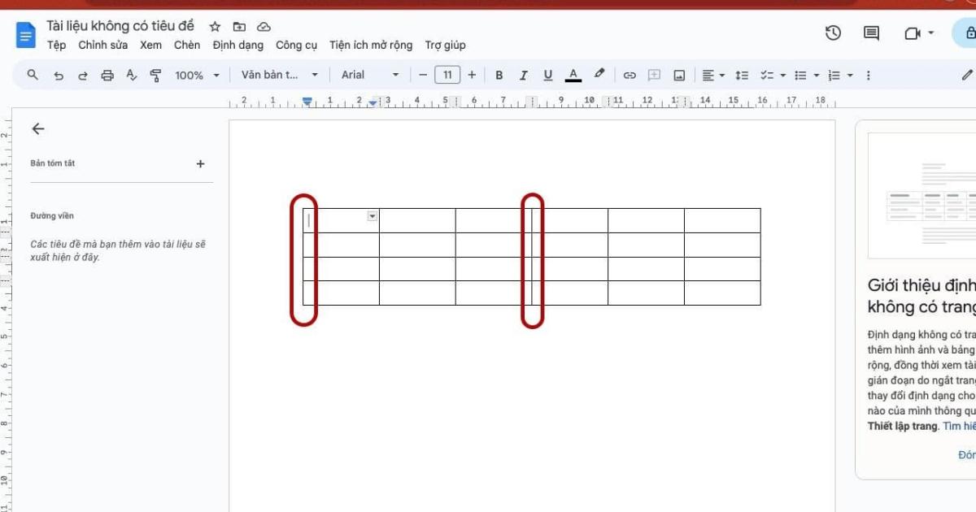
Task: Open the text color picker
Action: 573,74
